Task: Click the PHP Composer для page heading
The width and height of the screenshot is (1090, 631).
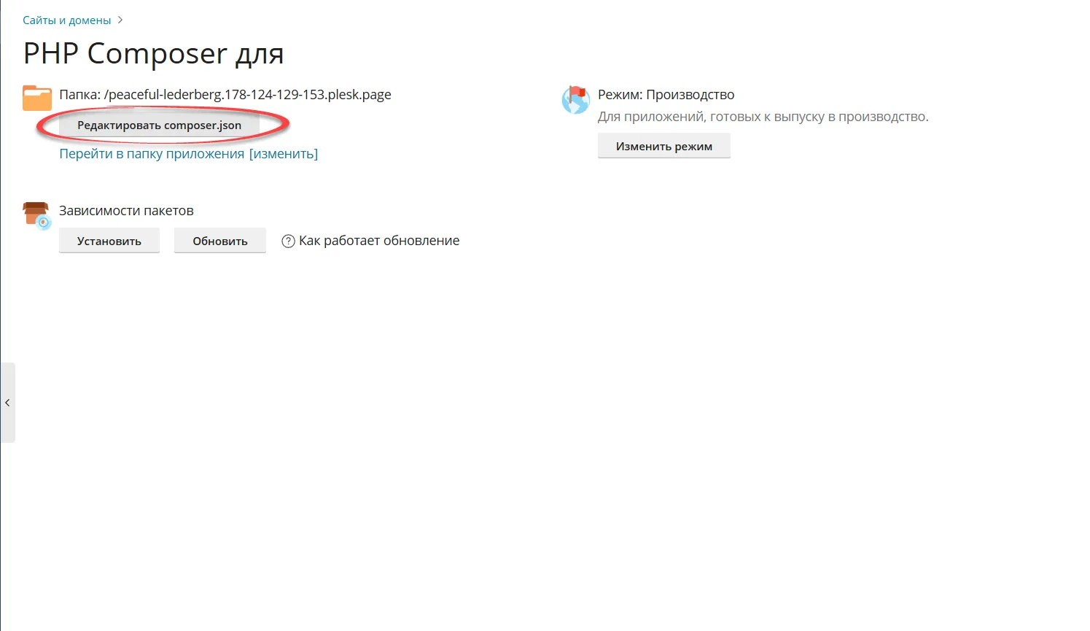Action: pyautogui.click(x=153, y=54)
